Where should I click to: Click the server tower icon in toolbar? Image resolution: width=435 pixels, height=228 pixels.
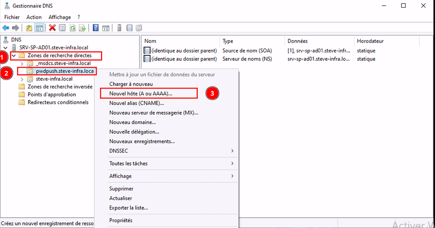click(x=119, y=28)
